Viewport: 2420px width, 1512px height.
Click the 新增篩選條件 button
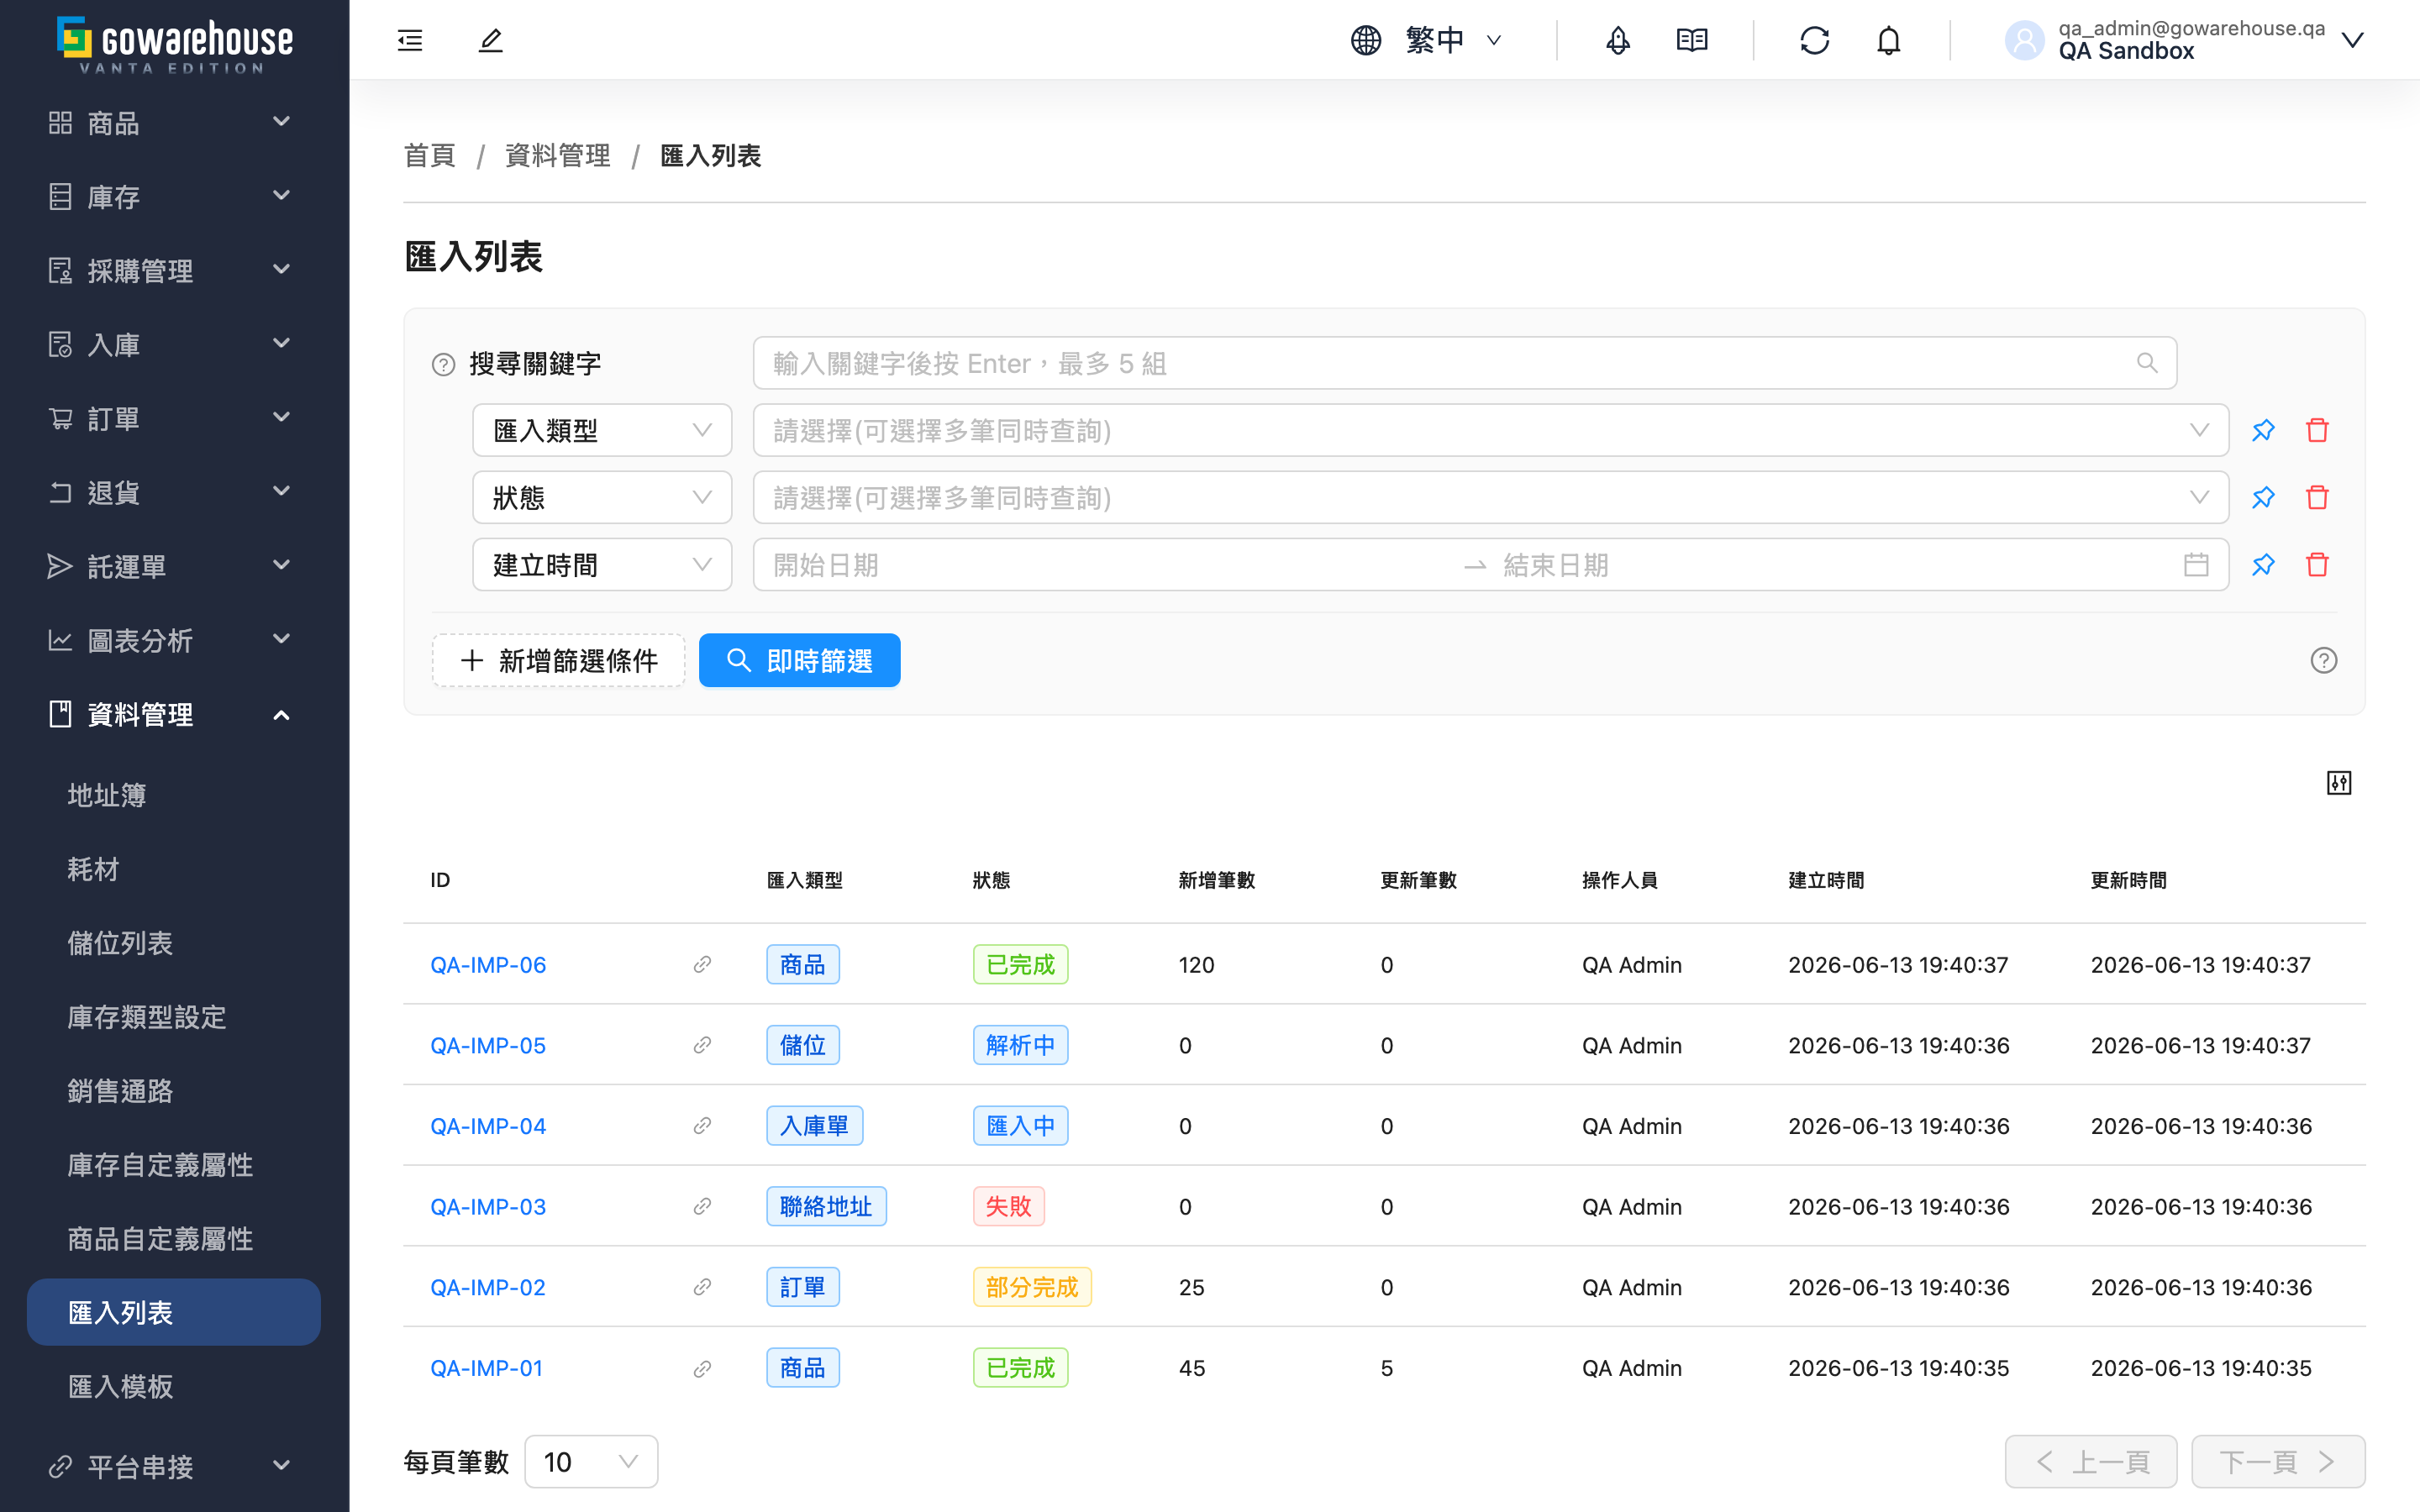[x=558, y=660]
